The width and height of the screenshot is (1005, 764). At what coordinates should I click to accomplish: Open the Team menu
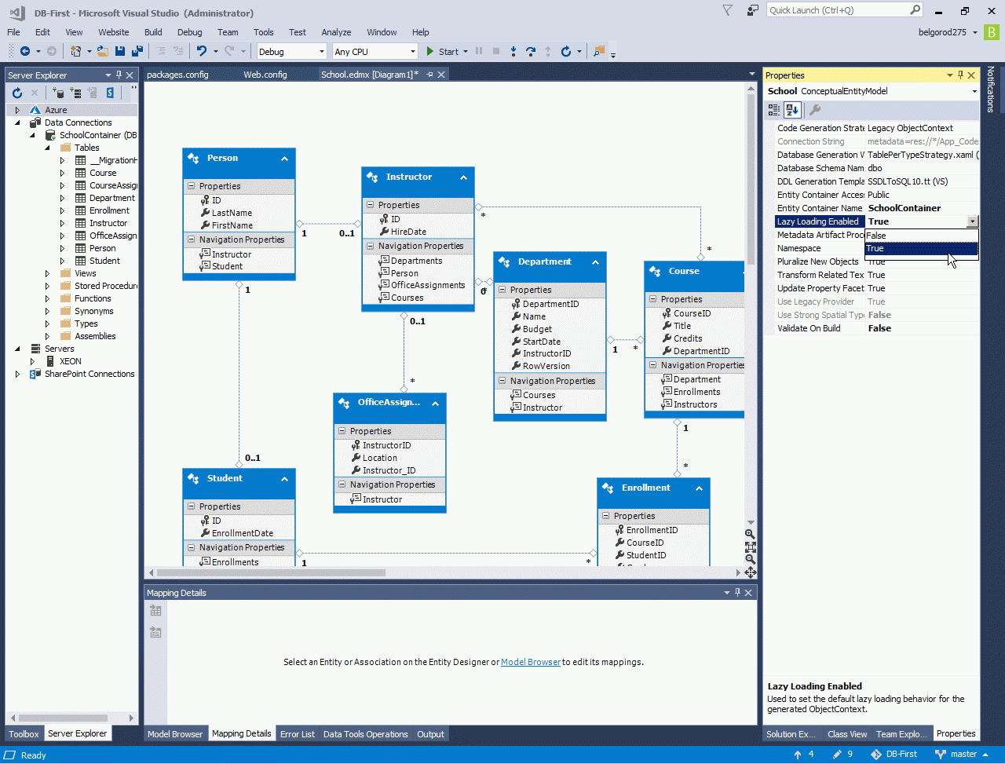(x=228, y=32)
